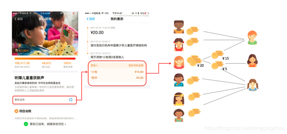The width and height of the screenshot is (287, 134).
Task: Click the brown-haired recipient avatar in orange top
Action: point(252,60)
